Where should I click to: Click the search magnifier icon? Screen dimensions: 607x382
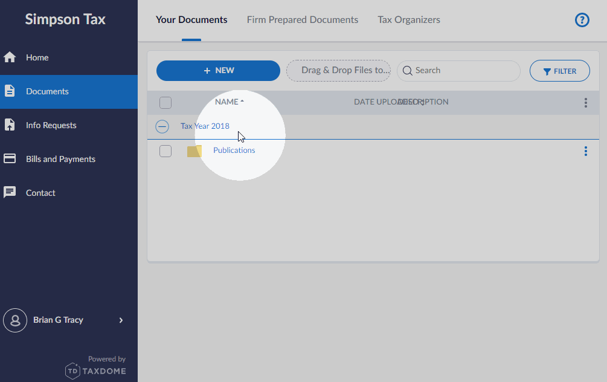coord(407,71)
